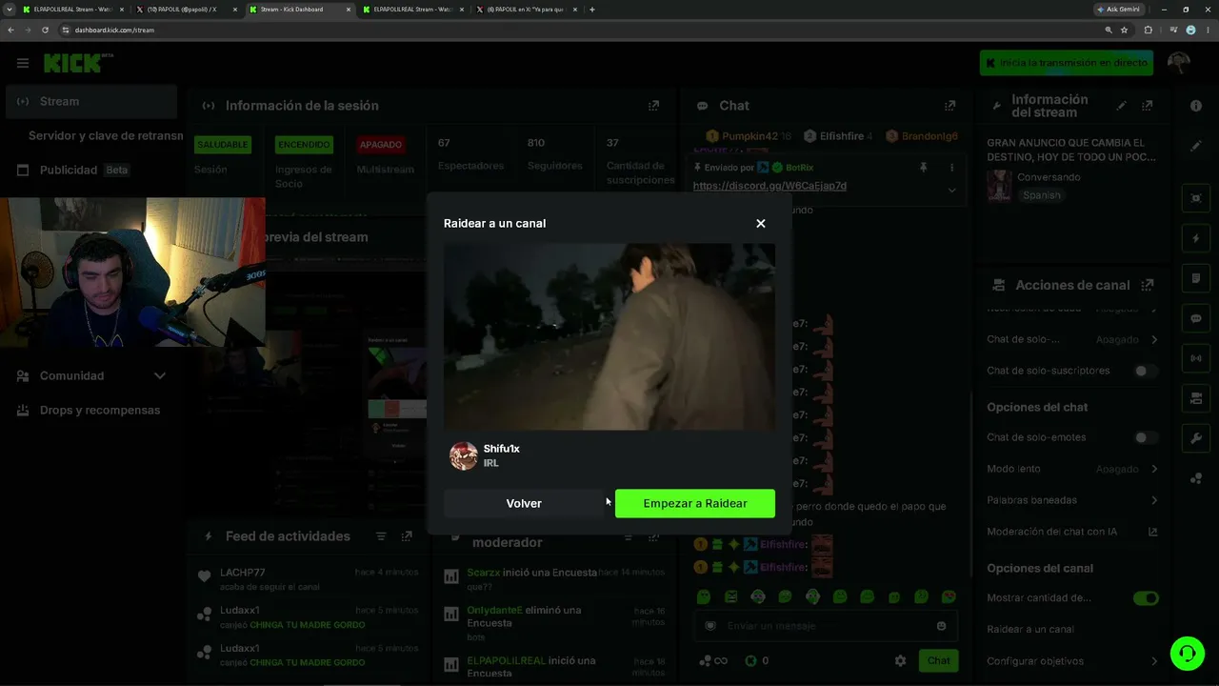Viewport: 1219px width, 686px height.
Task: Click the info icon in right rail
Action: point(1196,106)
